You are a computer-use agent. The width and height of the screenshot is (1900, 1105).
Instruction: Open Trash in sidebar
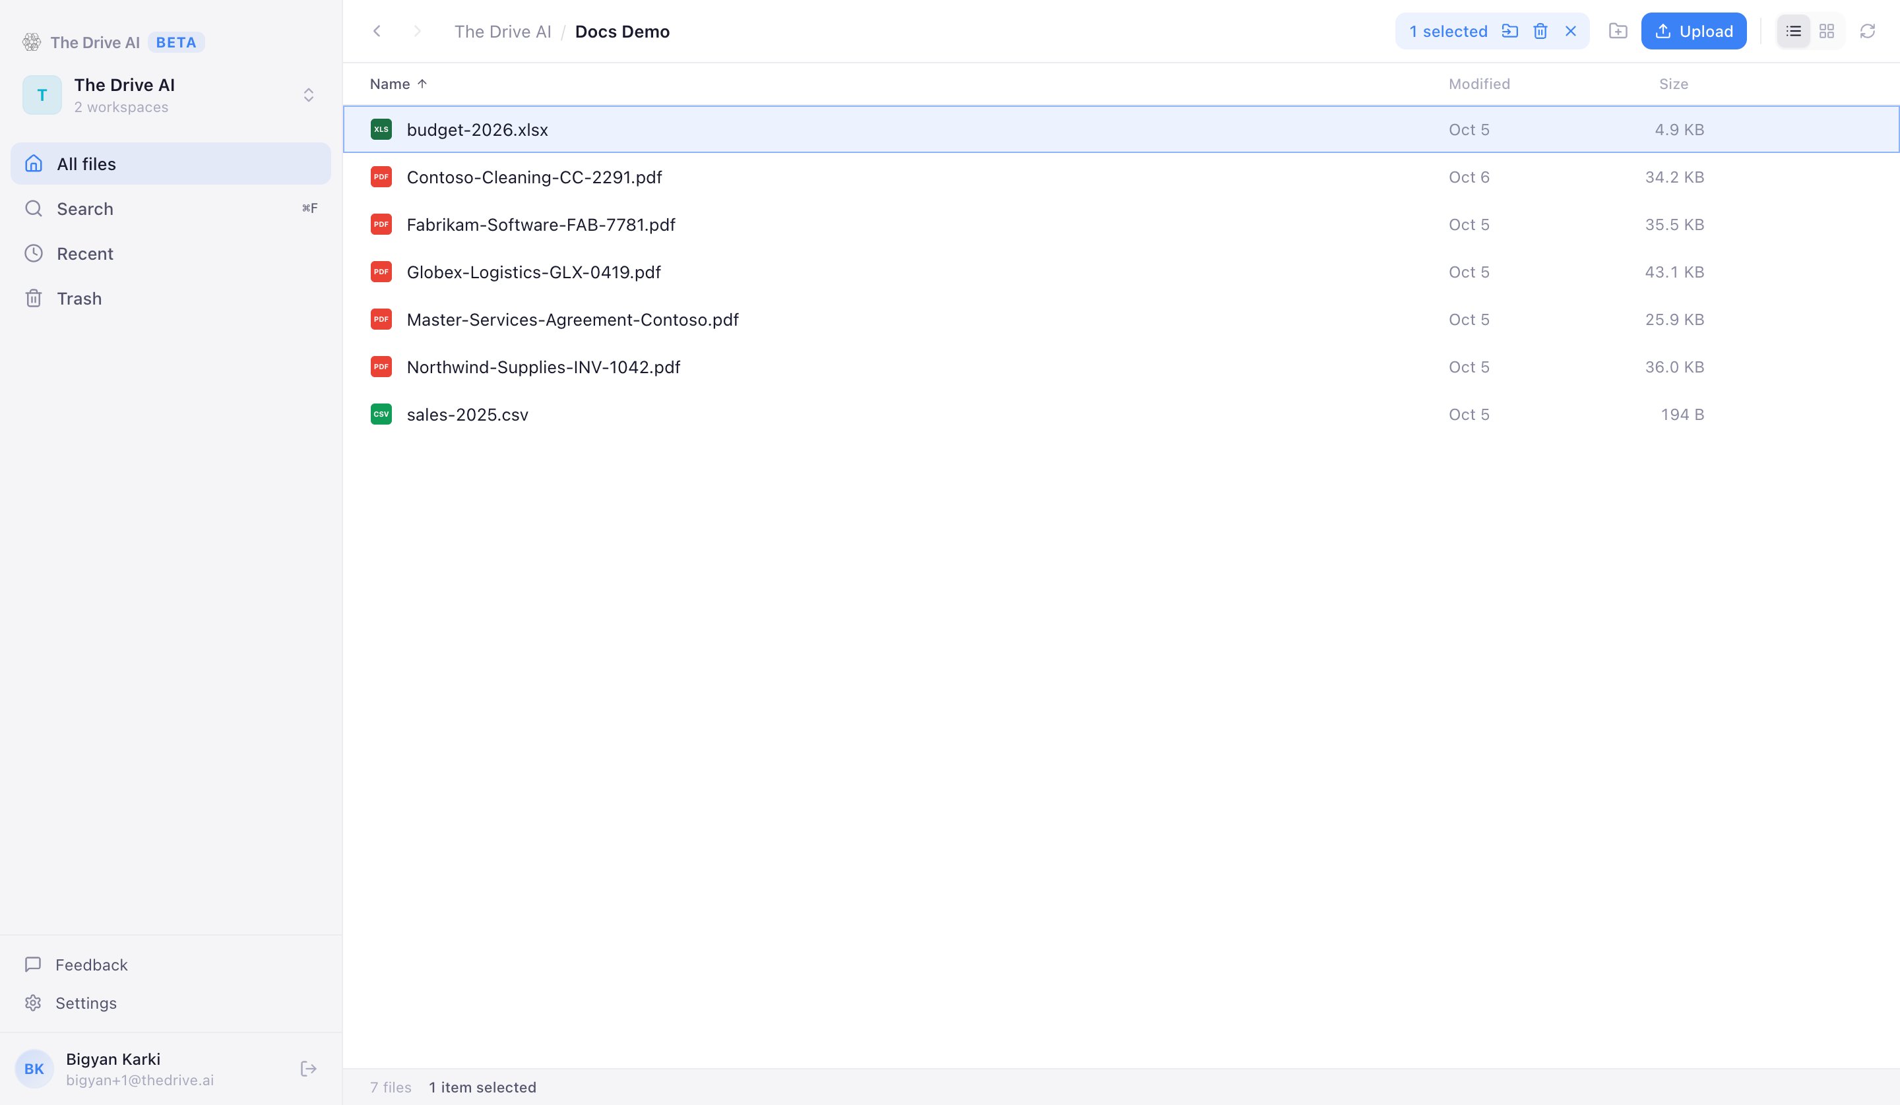(170, 299)
